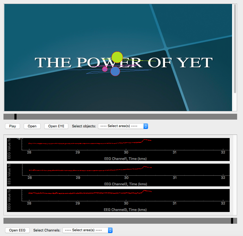
Task: Open the Select objects dropdown
Action: [x=123, y=126]
